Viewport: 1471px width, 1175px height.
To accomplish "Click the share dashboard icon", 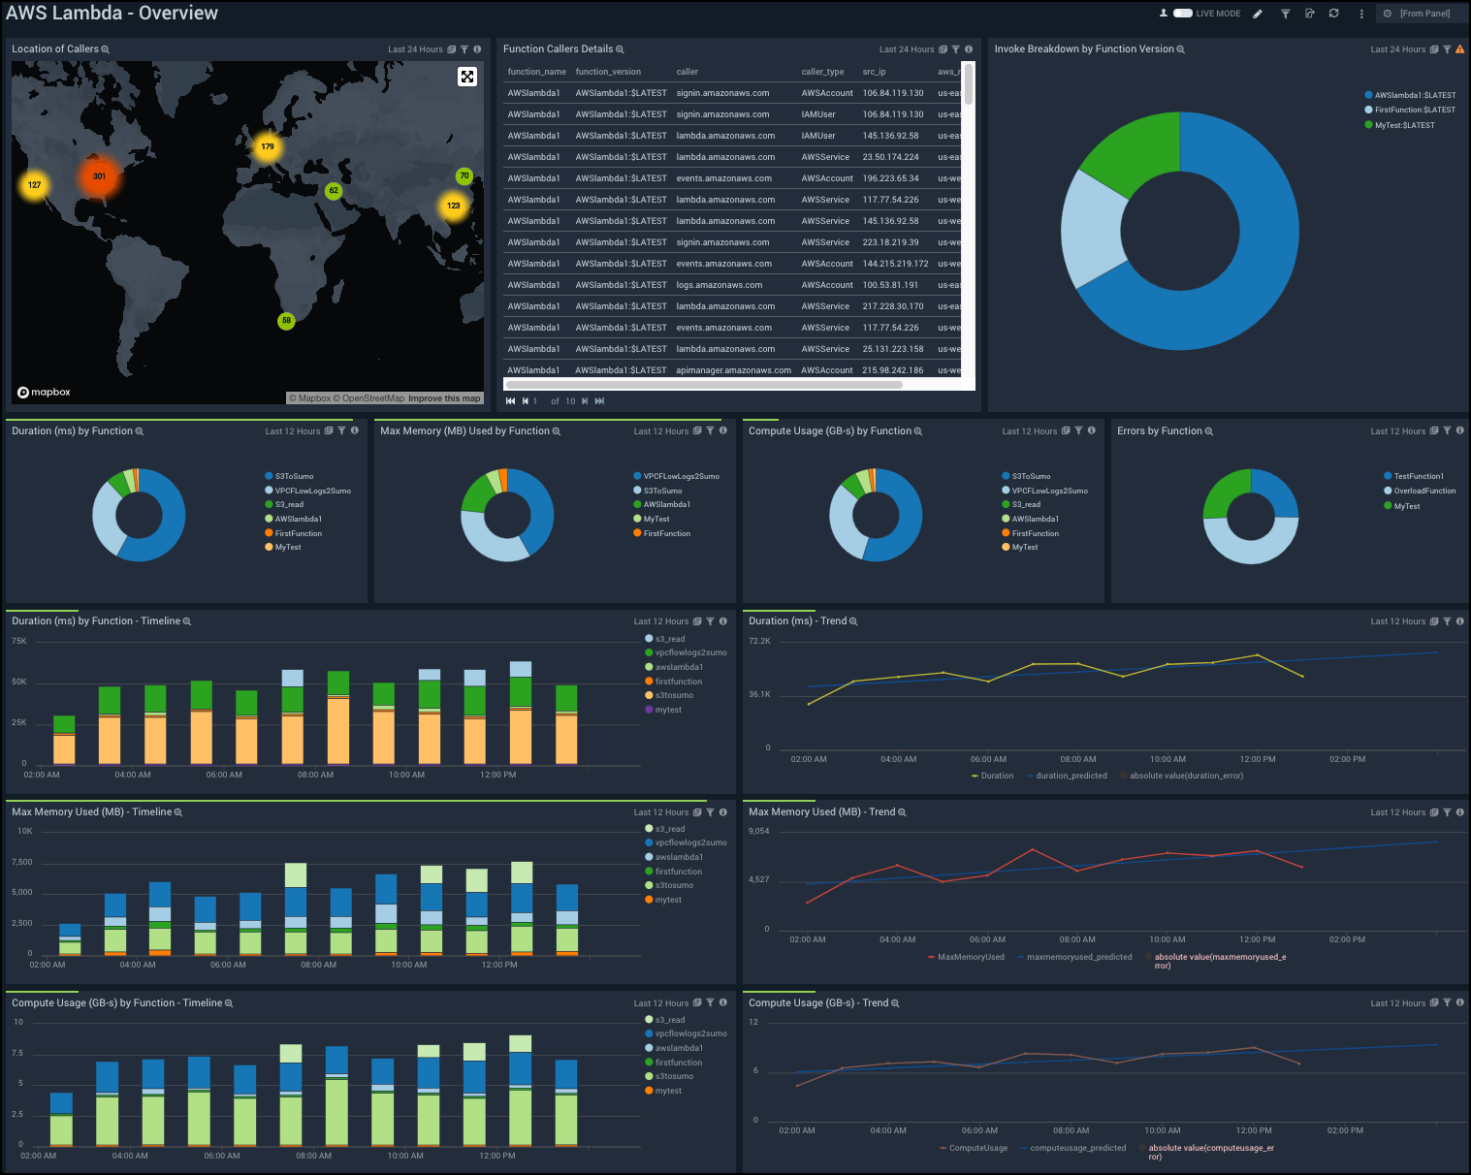I will click(x=1310, y=14).
